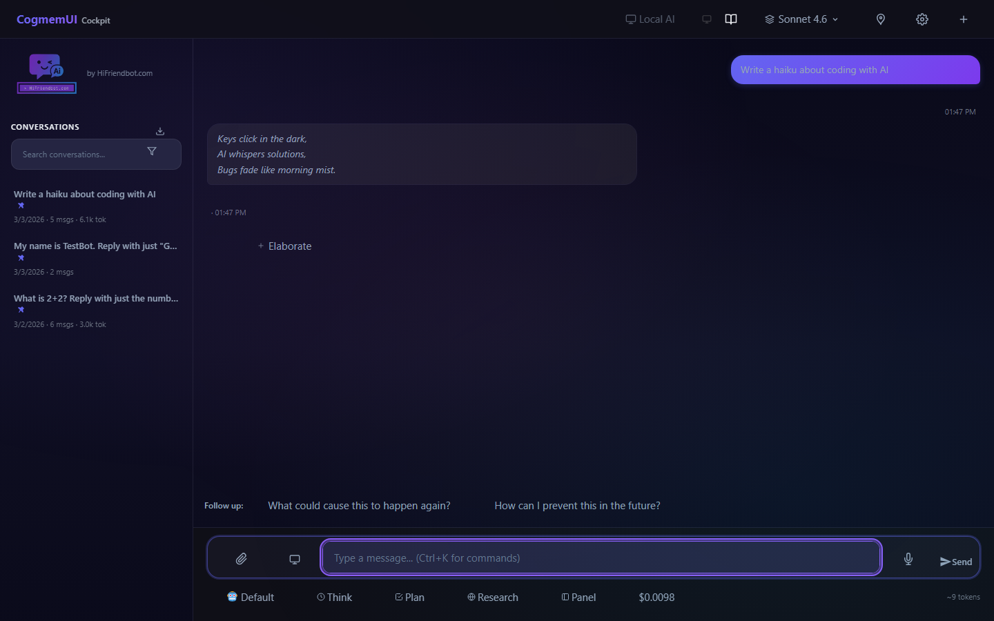994x621 pixels.
Task: Toggle pin on TestBot conversation
Action: click(21, 258)
